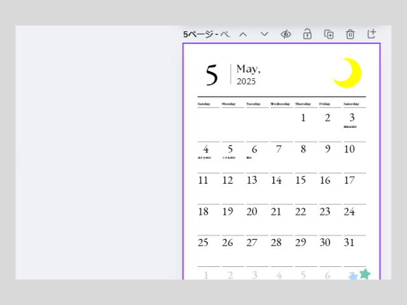
Task: Select date 7 on the calendar
Action: coord(279,149)
